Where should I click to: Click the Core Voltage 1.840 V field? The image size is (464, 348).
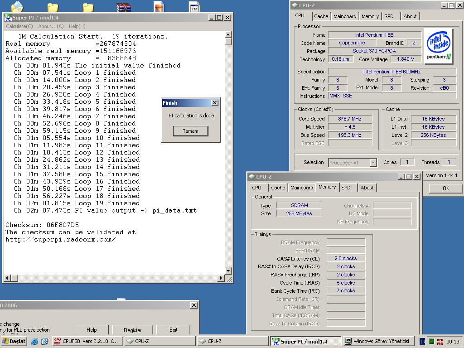[406, 59]
